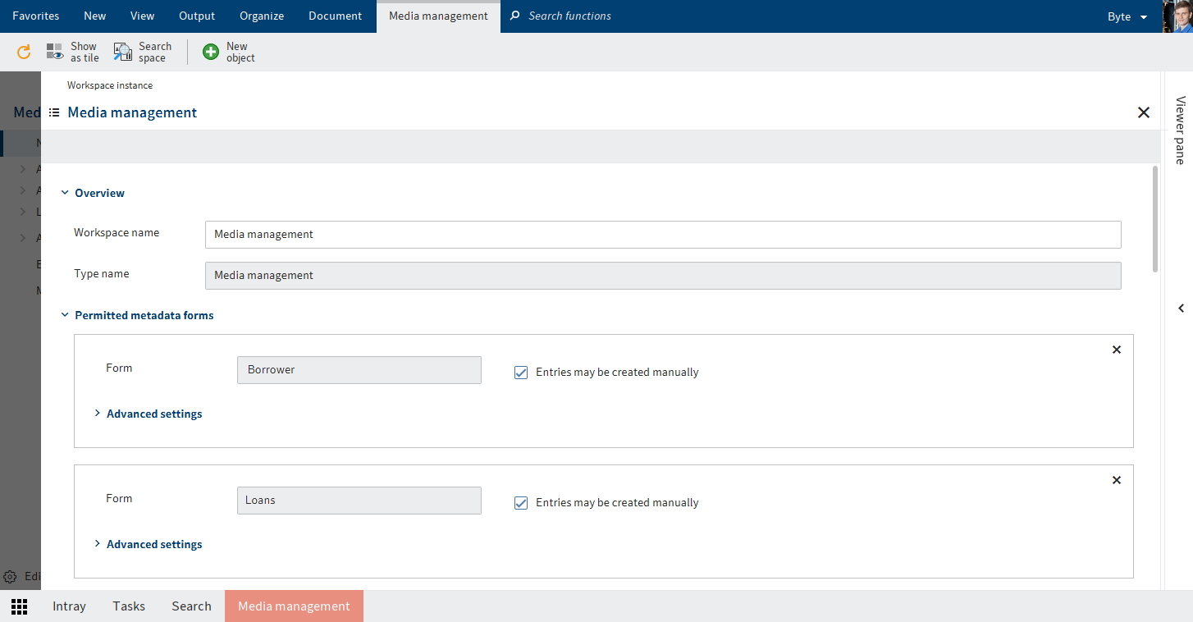The image size is (1193, 622).
Task: Open the Organize ribbon tab
Action: (x=262, y=16)
